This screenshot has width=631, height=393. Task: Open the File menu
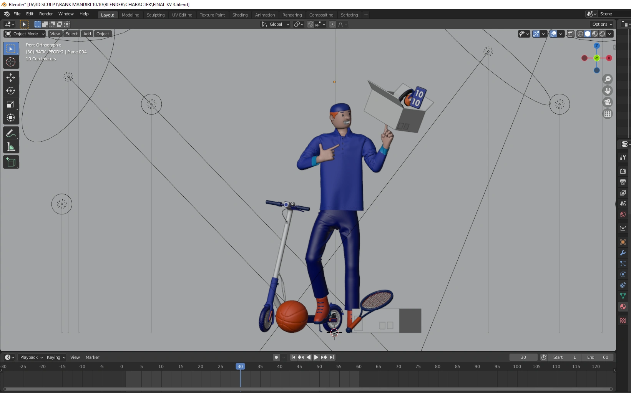(x=17, y=14)
